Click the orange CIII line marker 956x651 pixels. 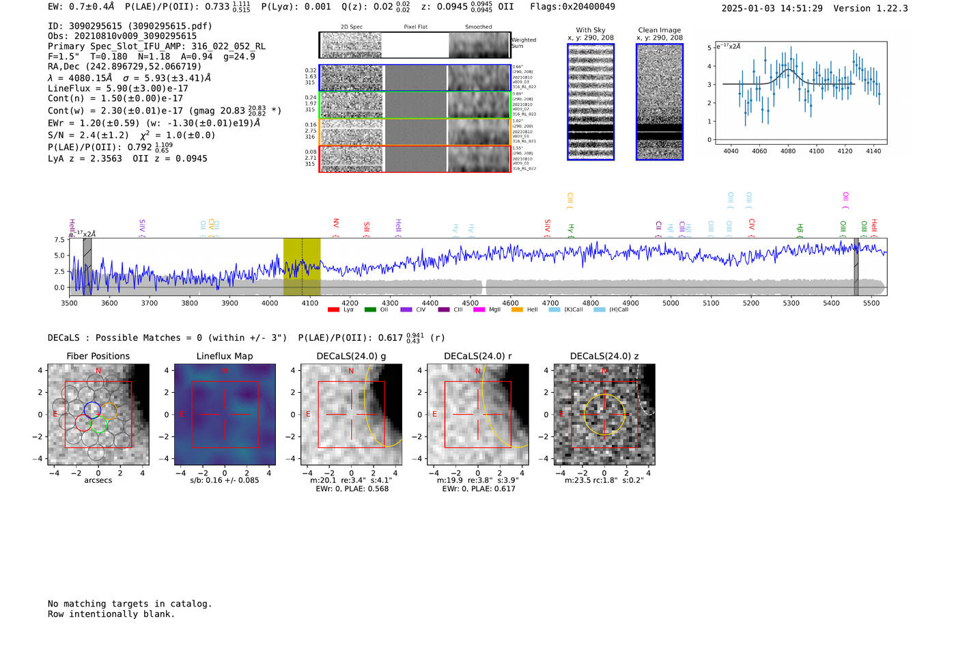(x=570, y=200)
